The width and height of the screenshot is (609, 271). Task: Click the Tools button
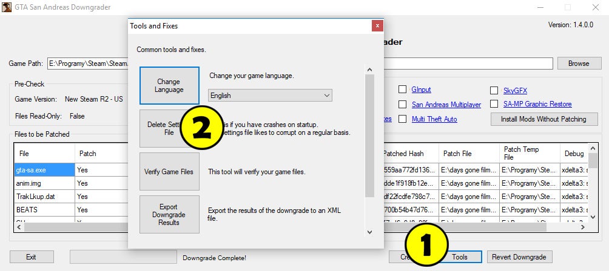[460, 257]
